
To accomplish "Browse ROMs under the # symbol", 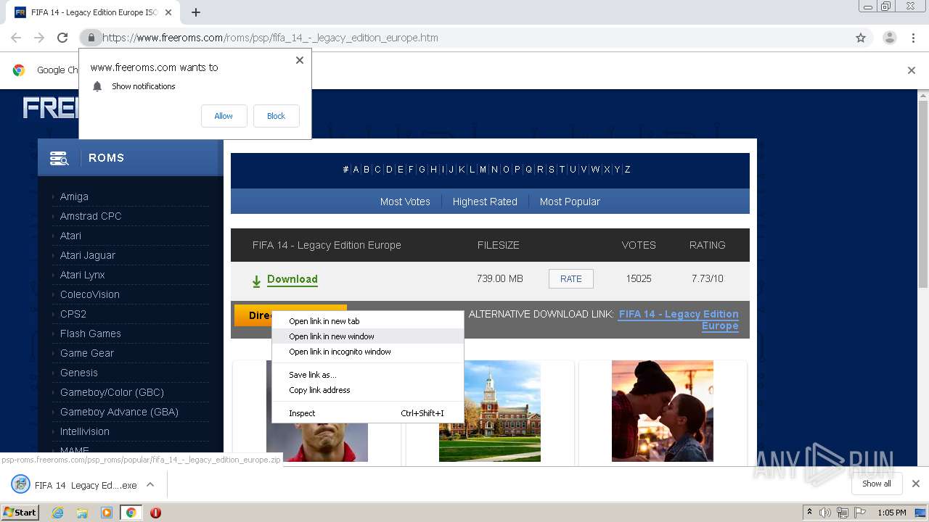I will click(x=345, y=170).
